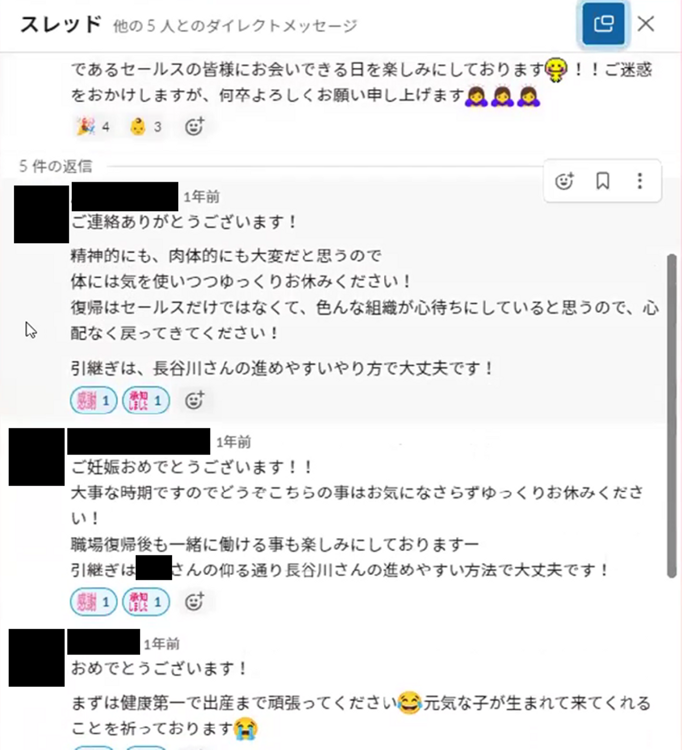Add reaction from hover message toolbar
The width and height of the screenshot is (682, 750).
coord(564,181)
